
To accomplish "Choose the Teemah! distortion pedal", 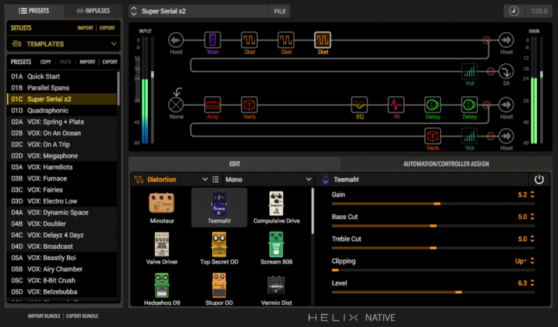I will (219, 208).
